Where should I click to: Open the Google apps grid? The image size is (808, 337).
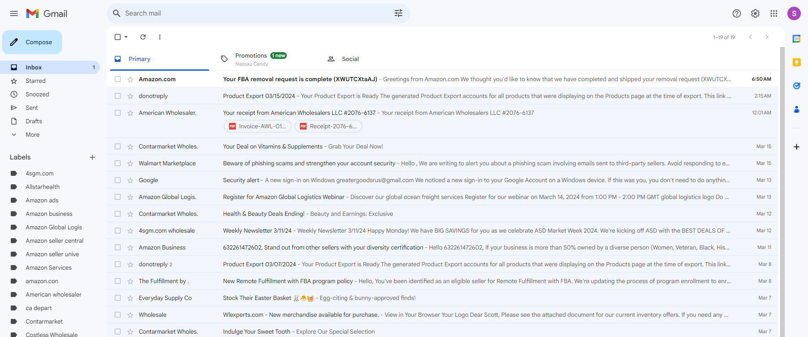tap(774, 13)
